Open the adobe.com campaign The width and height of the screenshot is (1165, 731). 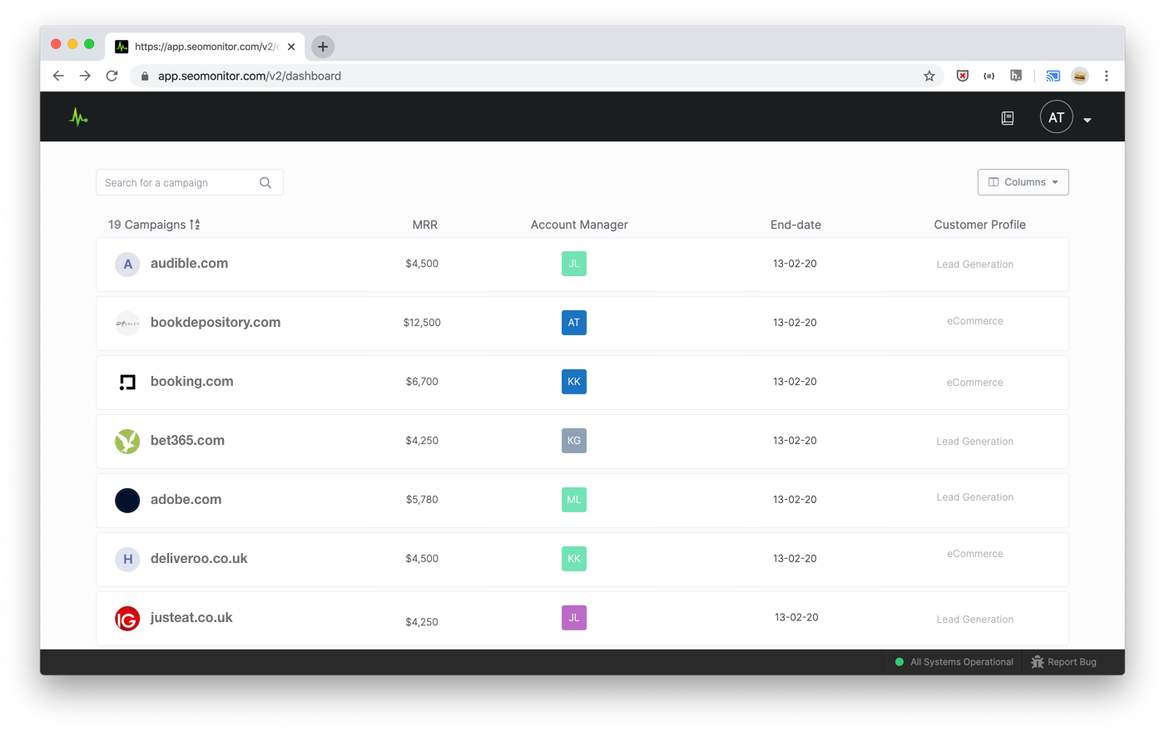click(x=186, y=500)
